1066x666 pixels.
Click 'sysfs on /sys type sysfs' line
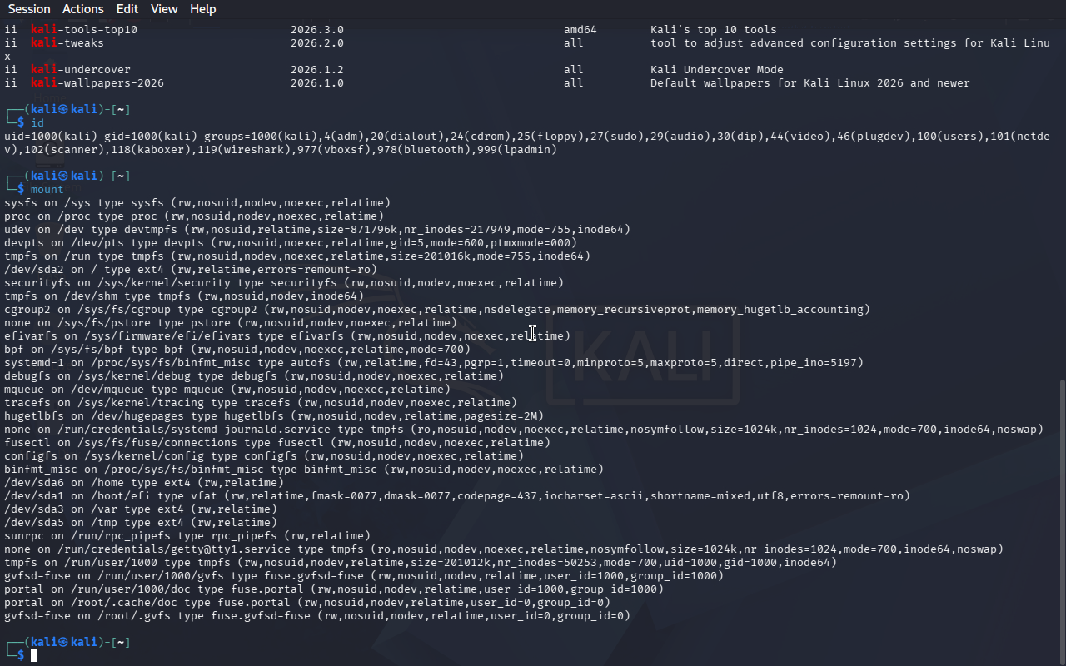coord(197,203)
